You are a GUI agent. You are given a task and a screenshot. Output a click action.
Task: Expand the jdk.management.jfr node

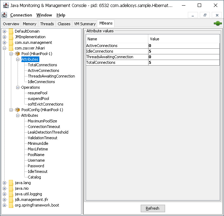point(4,200)
